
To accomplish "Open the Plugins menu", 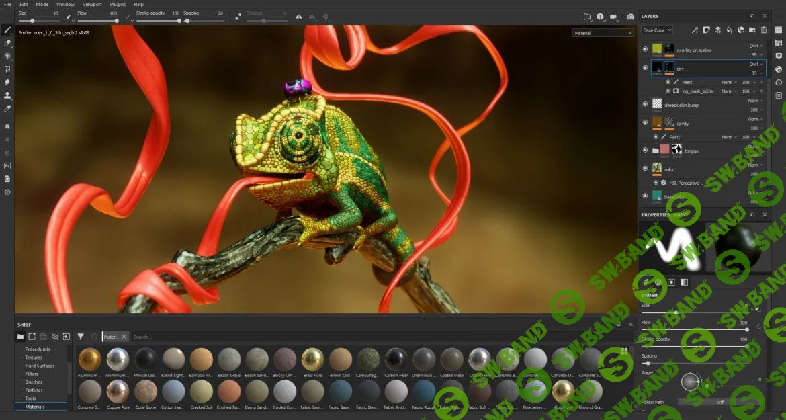I will click(x=118, y=4).
